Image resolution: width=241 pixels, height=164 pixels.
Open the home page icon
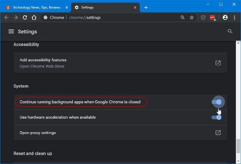[34, 17]
